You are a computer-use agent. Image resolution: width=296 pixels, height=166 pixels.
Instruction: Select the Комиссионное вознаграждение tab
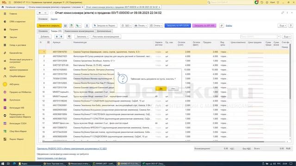pos(79,31)
